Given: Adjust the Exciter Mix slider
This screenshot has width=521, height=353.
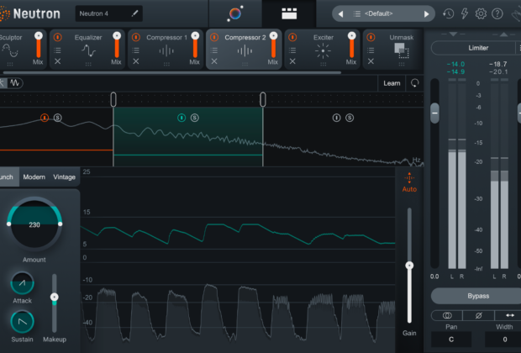Looking at the screenshot, I should (351, 45).
